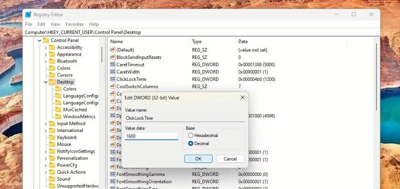Click the DWORD icon beside CaretTimeout
This screenshot has width=400, height=189.
(x=112, y=64)
